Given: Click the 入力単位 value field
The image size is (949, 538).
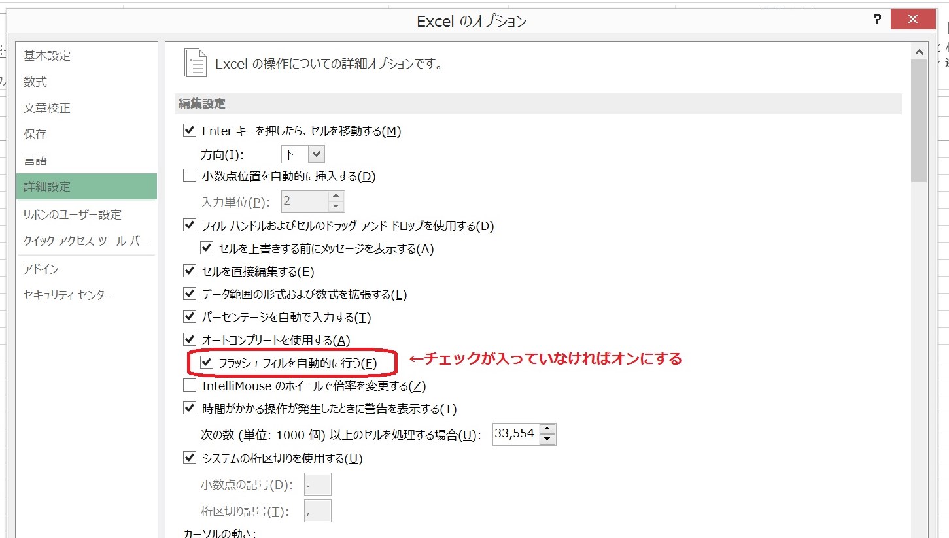Looking at the screenshot, I should [304, 201].
